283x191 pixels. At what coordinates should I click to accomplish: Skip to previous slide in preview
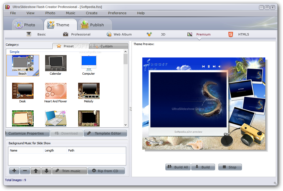[x=204, y=66]
